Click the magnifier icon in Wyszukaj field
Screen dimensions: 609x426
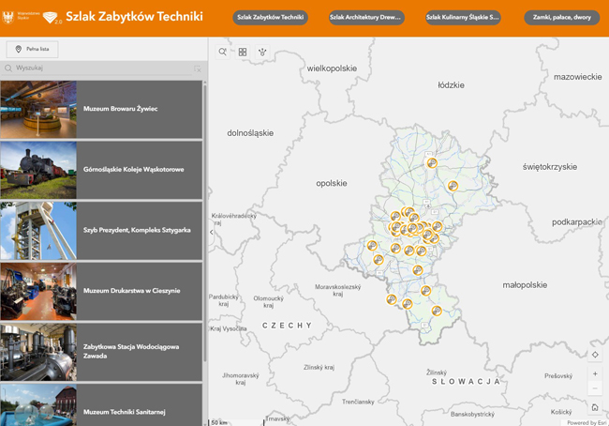(8, 68)
